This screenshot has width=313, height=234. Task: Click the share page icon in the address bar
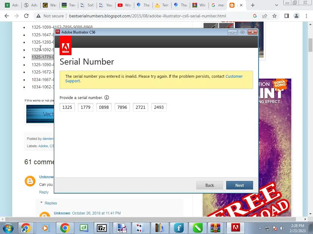tap(265, 16)
